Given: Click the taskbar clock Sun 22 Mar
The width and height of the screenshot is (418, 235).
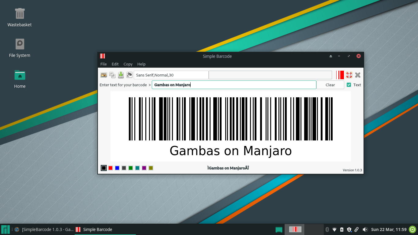Looking at the screenshot, I should coord(389,229).
